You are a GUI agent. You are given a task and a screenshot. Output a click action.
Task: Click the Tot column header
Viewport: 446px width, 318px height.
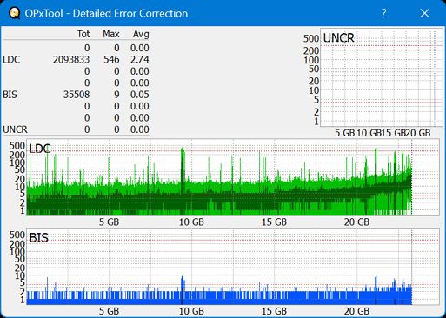83,34
